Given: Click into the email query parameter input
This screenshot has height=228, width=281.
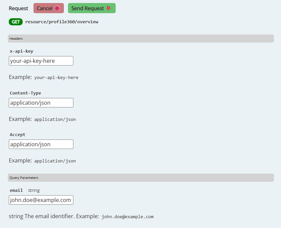Looking at the screenshot, I should tap(41, 200).
